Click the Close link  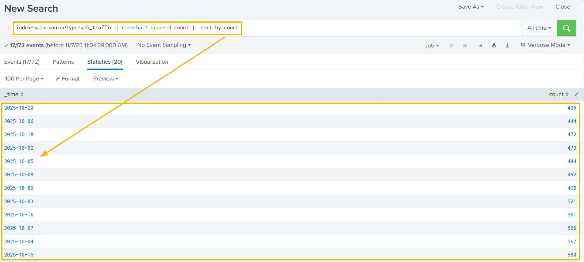(x=563, y=7)
